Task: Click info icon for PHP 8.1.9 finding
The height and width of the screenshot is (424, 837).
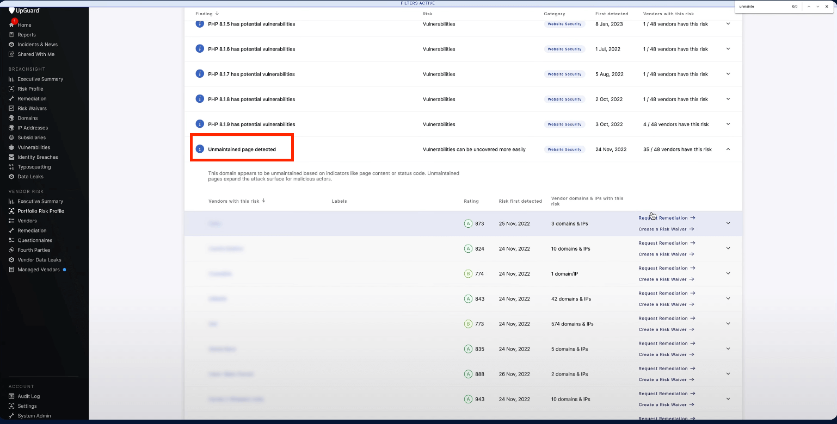Action: coord(200,124)
